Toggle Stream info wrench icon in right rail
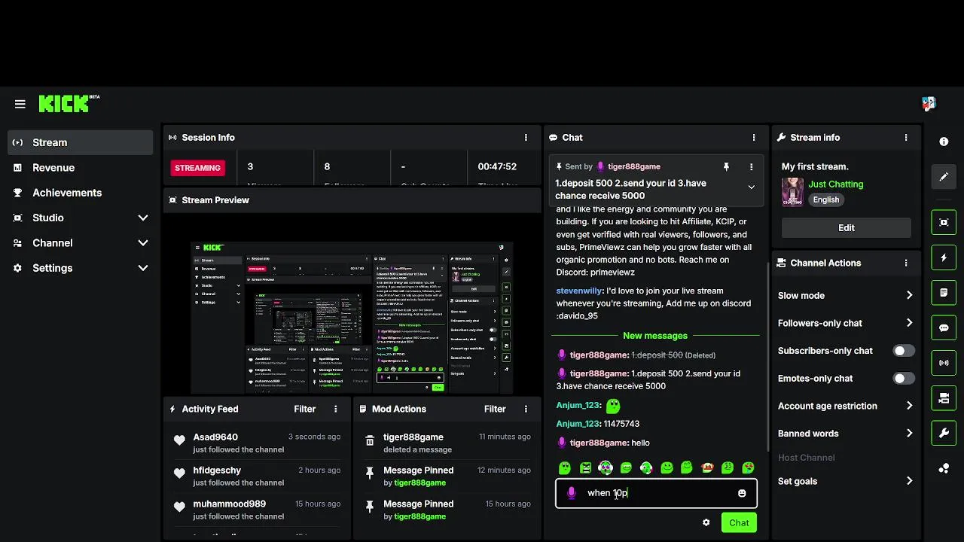This screenshot has height=542, width=964. coord(944,433)
